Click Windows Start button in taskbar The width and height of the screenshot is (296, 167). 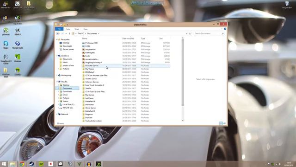(4, 164)
